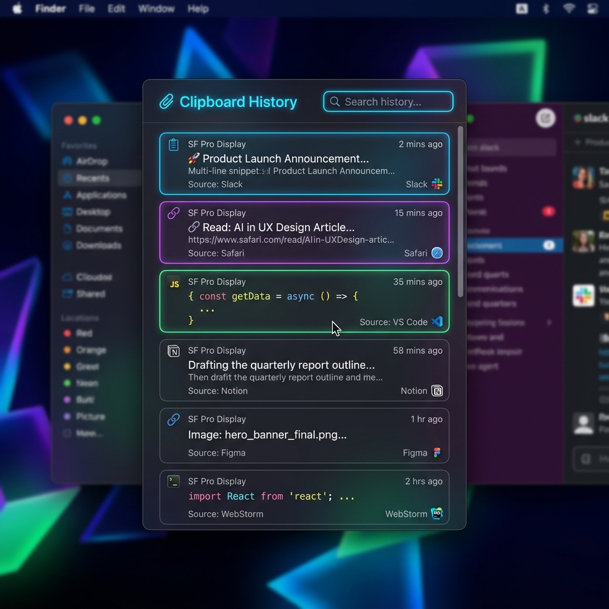Open the Window menu
This screenshot has height=609, width=609.
[156, 8]
